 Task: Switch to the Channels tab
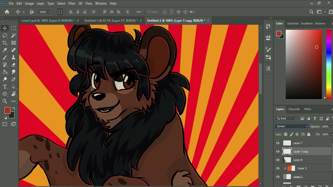point(294,109)
